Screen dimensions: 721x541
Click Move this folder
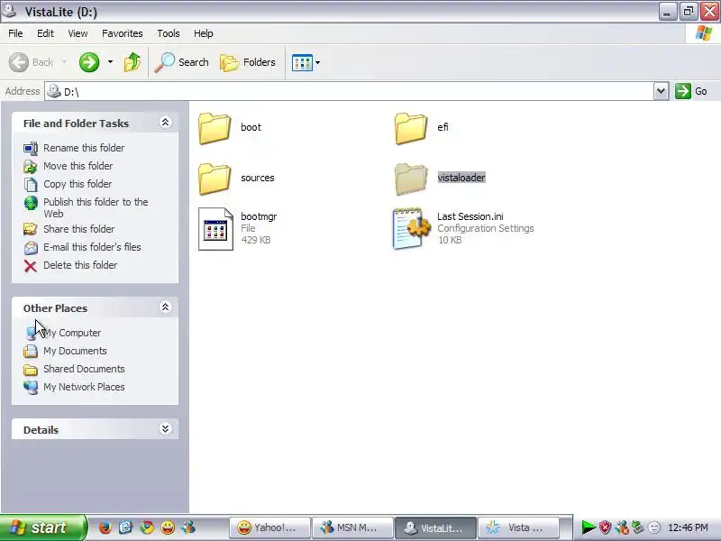[x=78, y=166]
